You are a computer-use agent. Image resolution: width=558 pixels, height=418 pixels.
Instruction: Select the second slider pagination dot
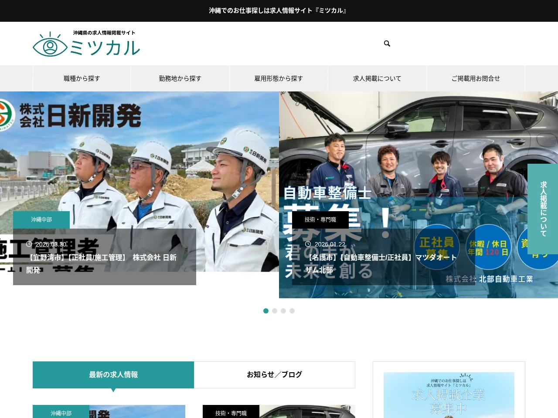click(x=275, y=311)
